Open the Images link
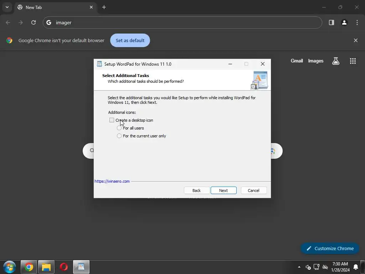Viewport: 365px width, 274px height. coord(316,61)
